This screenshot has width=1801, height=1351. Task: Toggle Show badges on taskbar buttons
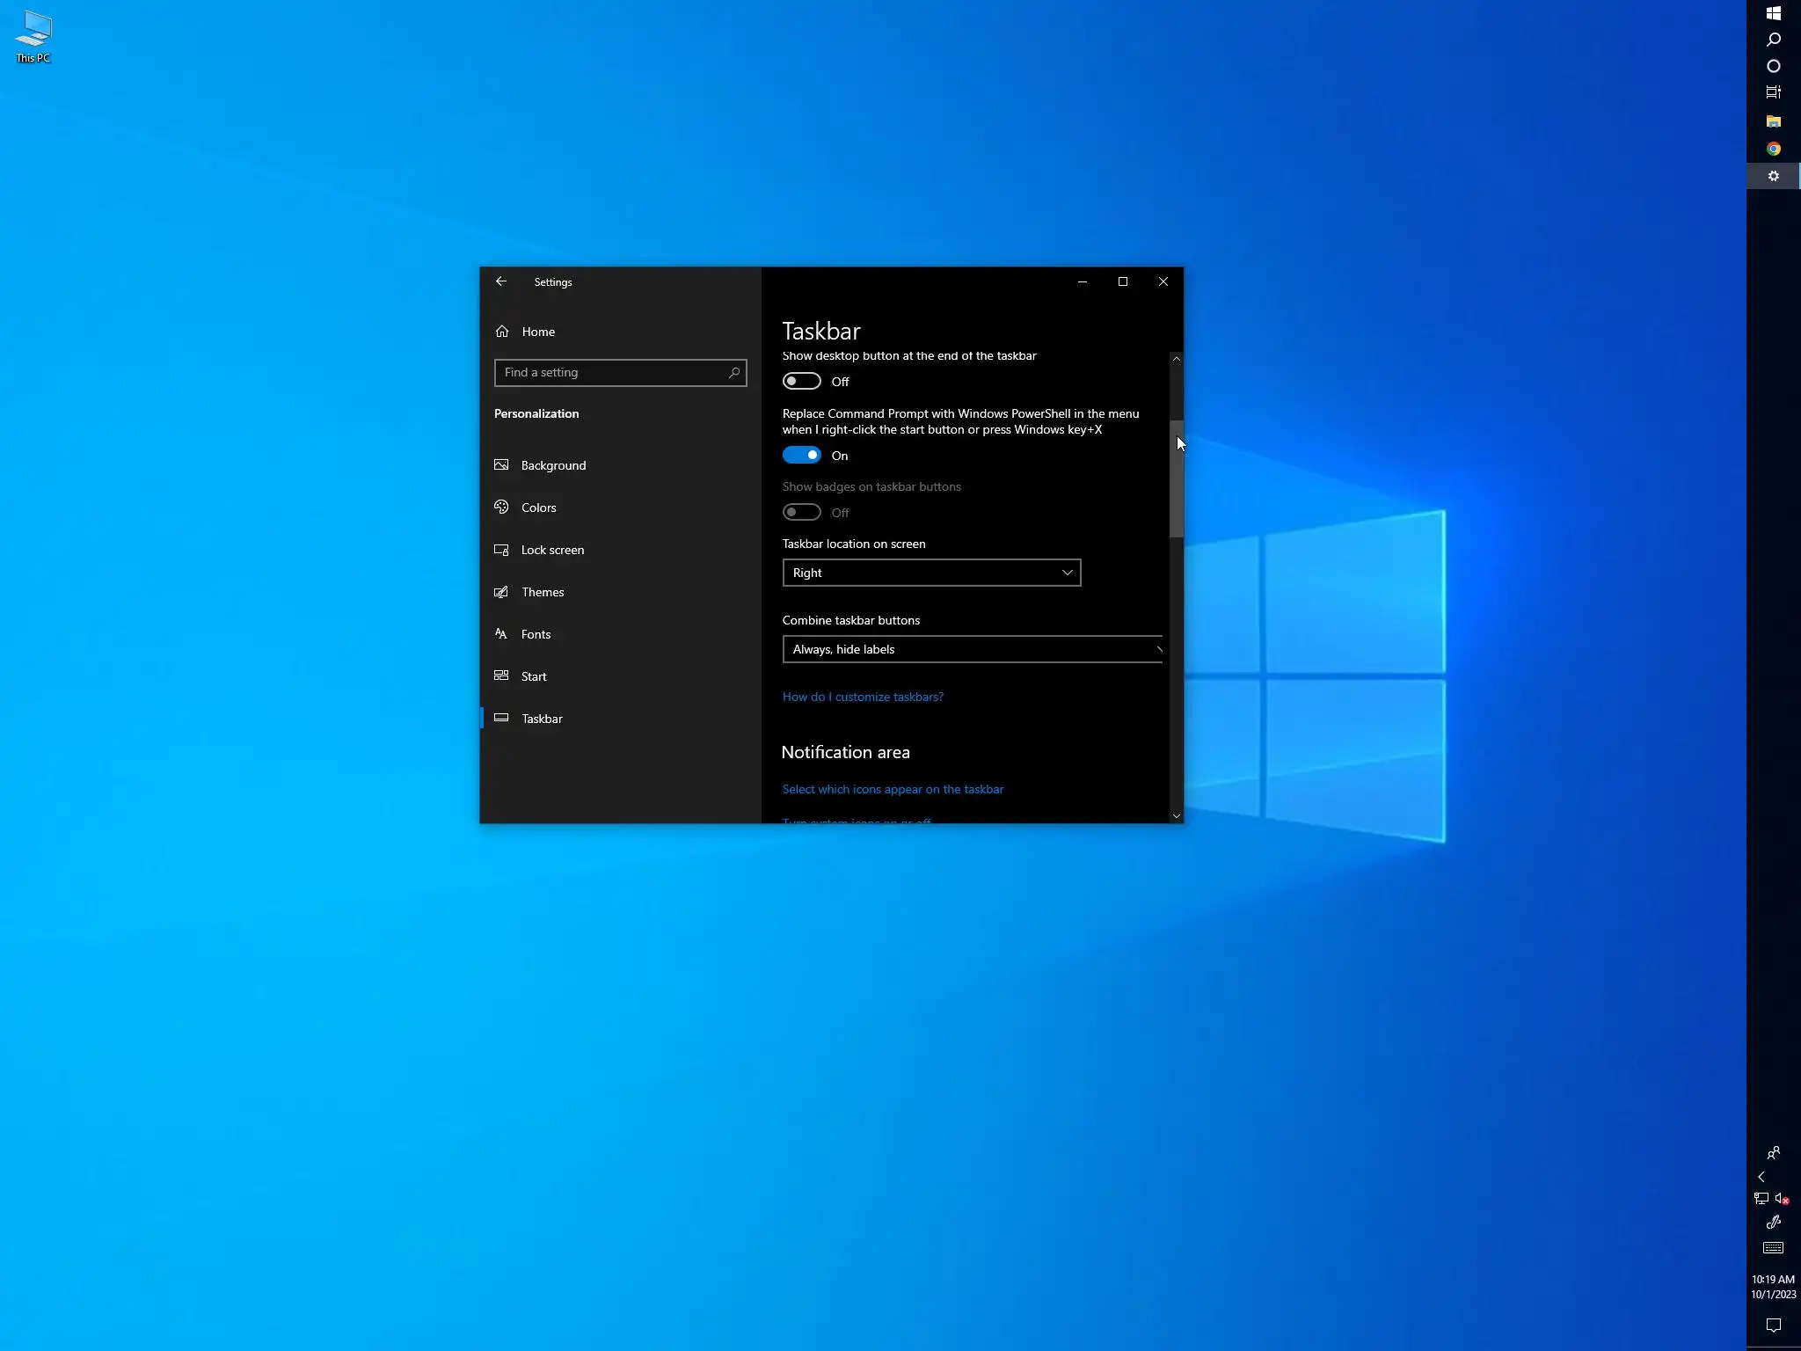point(801,512)
